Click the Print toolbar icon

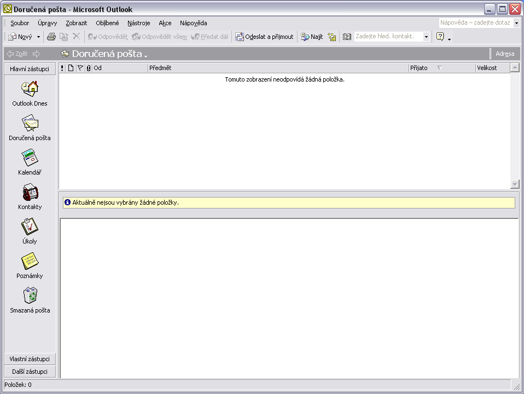pyautogui.click(x=51, y=37)
